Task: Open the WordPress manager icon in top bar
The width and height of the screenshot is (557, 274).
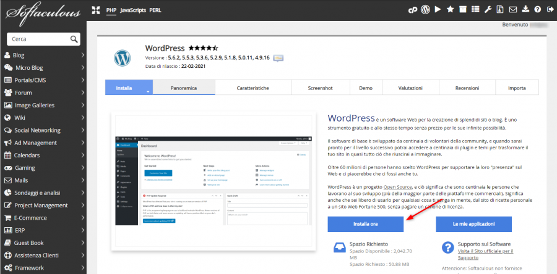Action: coord(425,9)
